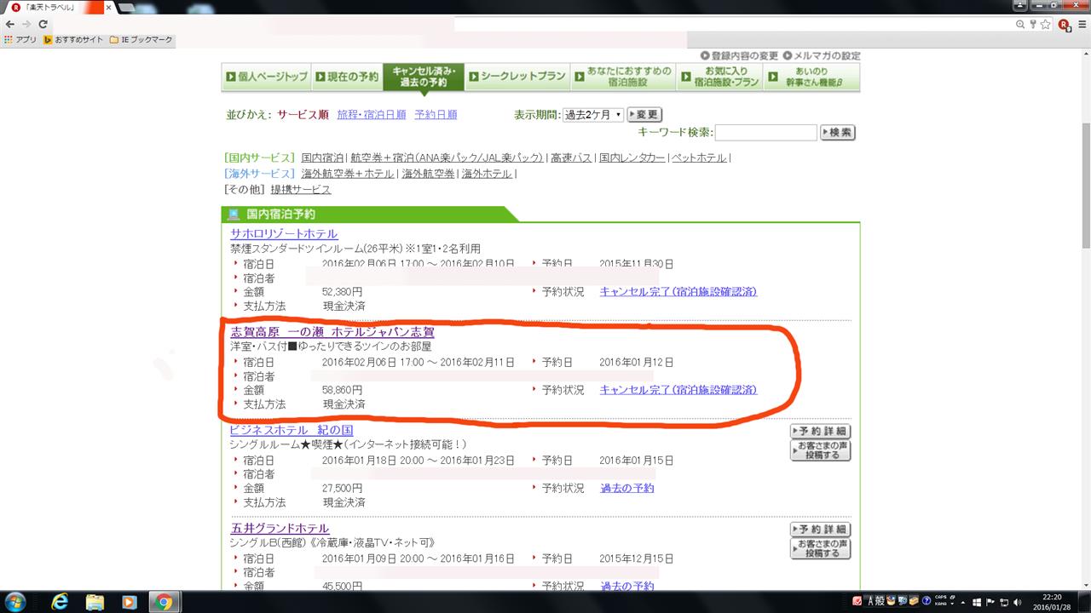Screen dimensions: 1091x613
Task: Open お気に入り宿泊施設・プラン tab
Action: 719,77
